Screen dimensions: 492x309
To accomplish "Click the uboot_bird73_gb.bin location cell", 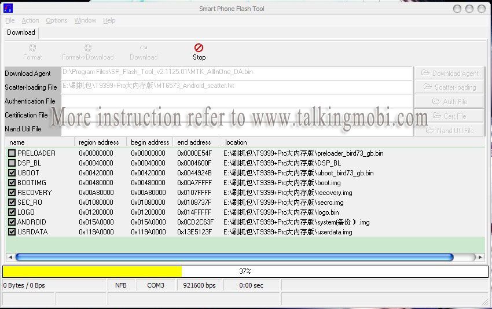I will (299, 173).
